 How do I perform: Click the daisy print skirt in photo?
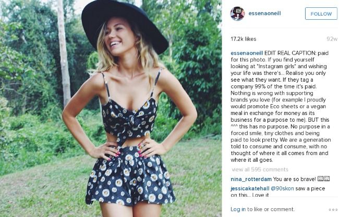point(130,175)
